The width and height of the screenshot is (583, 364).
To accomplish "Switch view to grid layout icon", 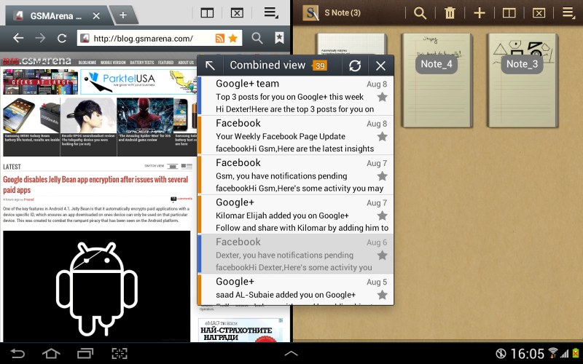I will tap(187, 166).
